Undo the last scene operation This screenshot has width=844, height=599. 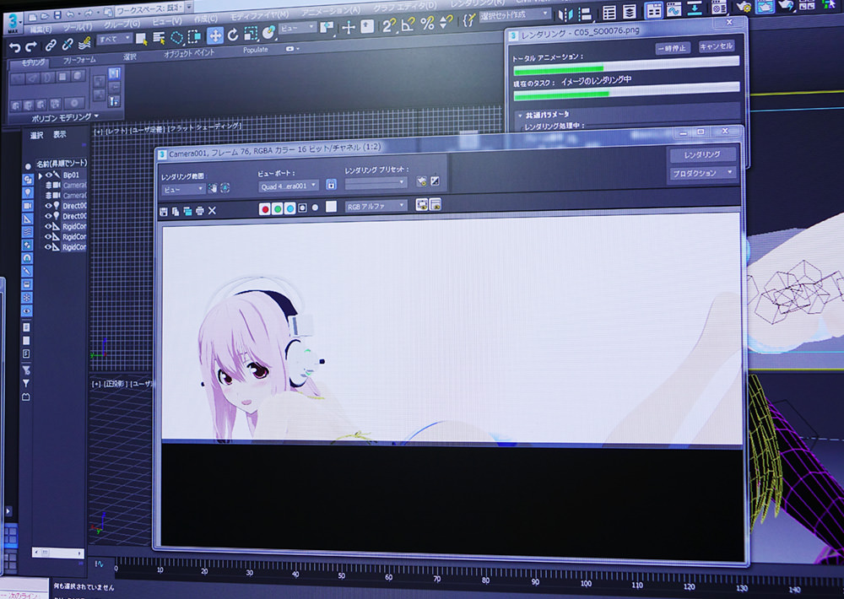click(14, 48)
